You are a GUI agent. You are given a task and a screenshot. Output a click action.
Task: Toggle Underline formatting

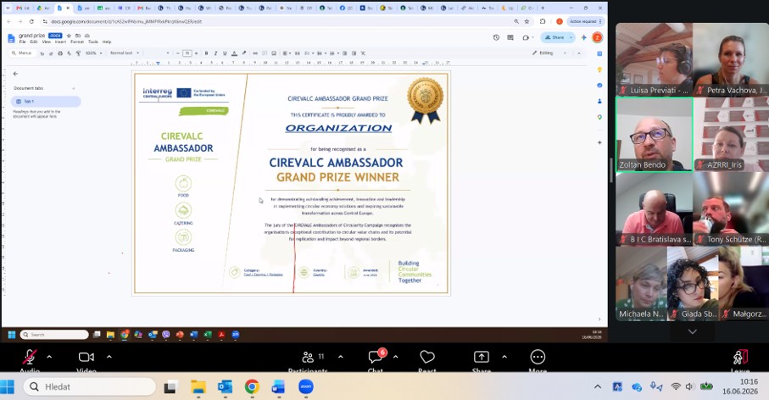(x=226, y=53)
